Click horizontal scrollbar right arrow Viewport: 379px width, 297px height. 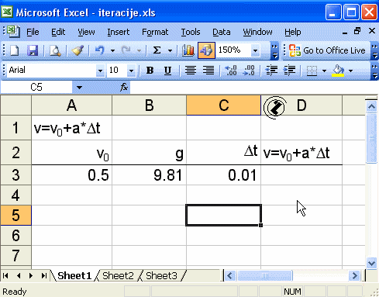355,275
